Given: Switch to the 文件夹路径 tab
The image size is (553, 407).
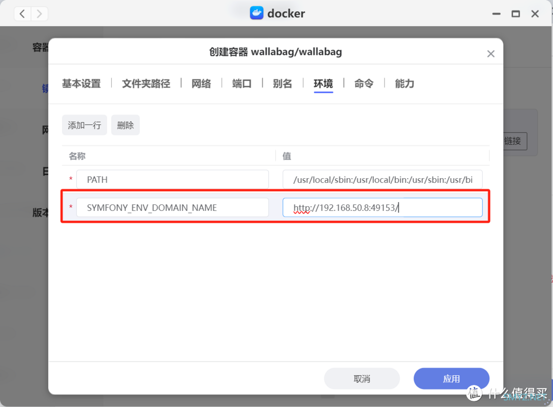Looking at the screenshot, I should pyautogui.click(x=146, y=83).
